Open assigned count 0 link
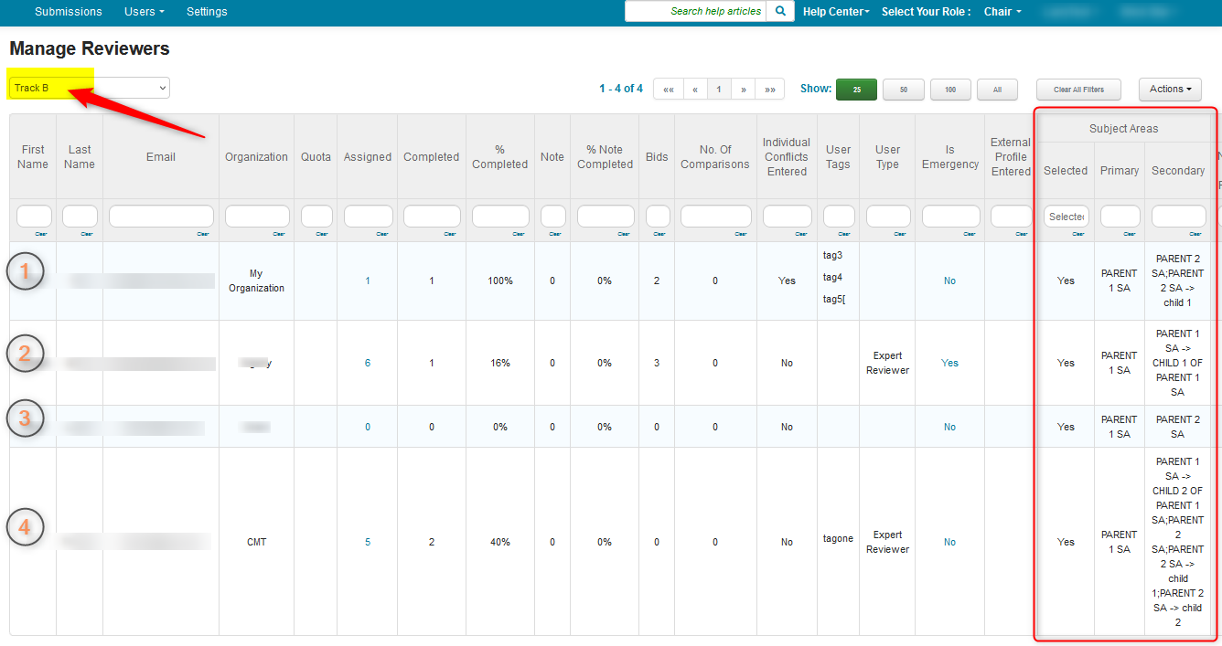This screenshot has height=646, width=1222. 368,428
